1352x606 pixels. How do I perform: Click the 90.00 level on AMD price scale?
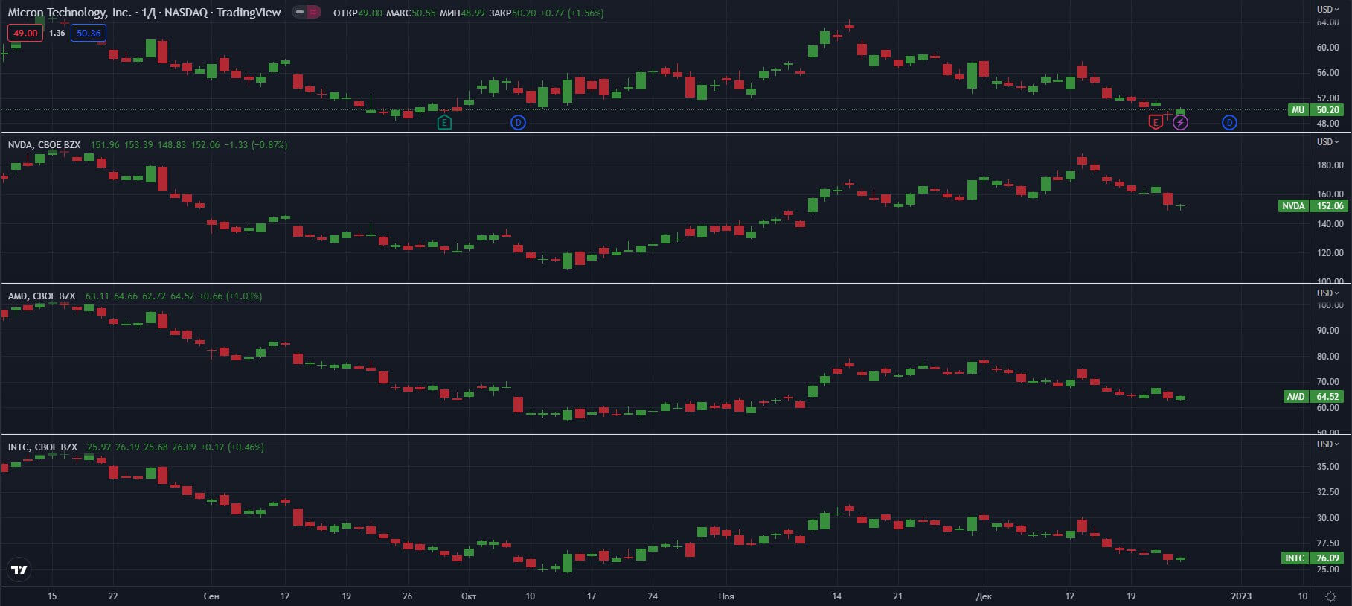(x=1328, y=330)
